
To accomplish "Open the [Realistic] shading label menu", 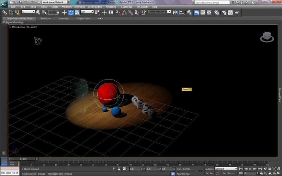I will tap(32, 27).
